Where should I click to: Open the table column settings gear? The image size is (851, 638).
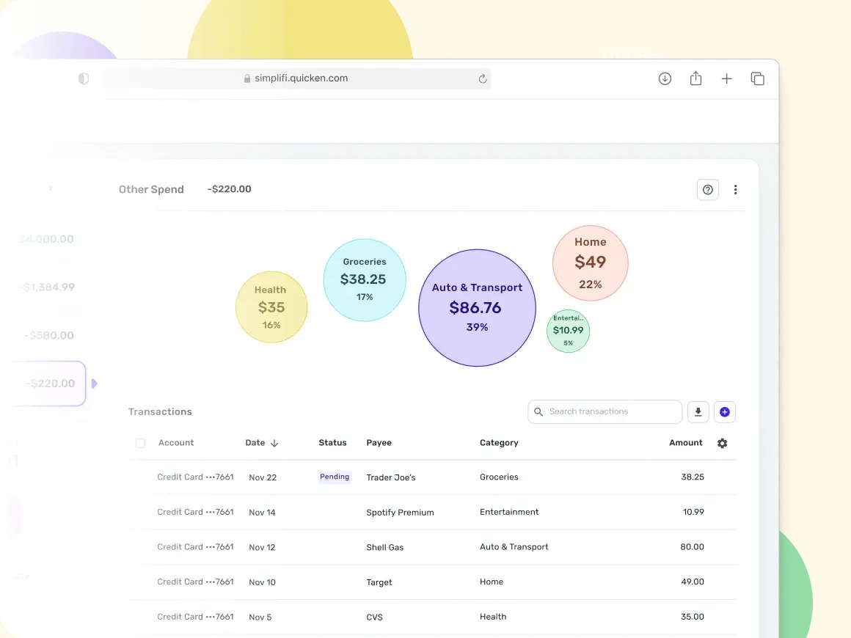[723, 443]
